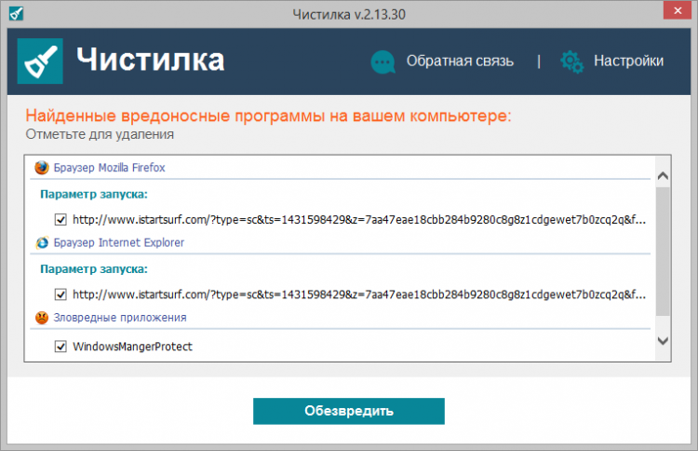The height and width of the screenshot is (451, 698).
Task: Click the Mozilla Firefox browser icon
Action: 41,168
